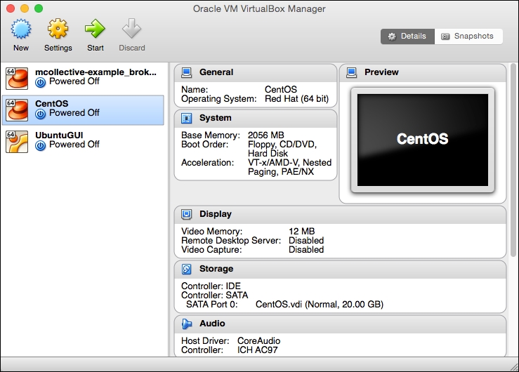Click the mcollective-example_brok VM red hat icon
The width and height of the screenshot is (519, 372).
coord(17,79)
